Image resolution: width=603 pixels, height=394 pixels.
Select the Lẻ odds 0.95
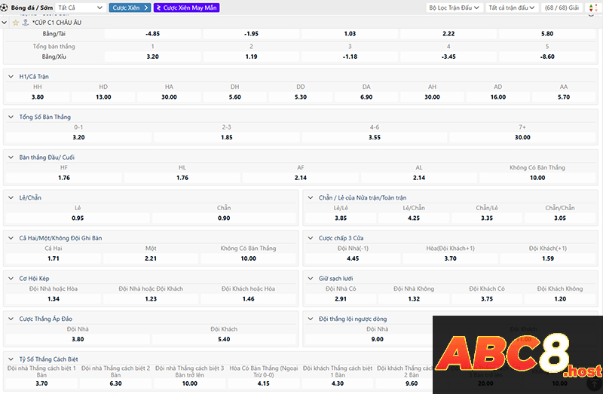click(x=78, y=218)
